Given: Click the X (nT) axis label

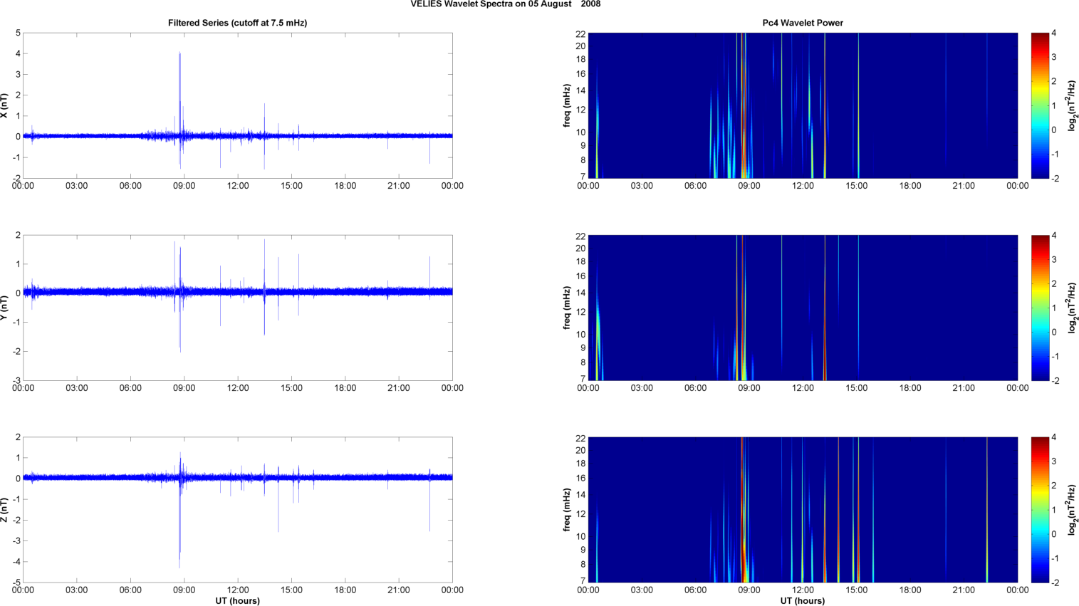Looking at the screenshot, I should click(4, 105).
